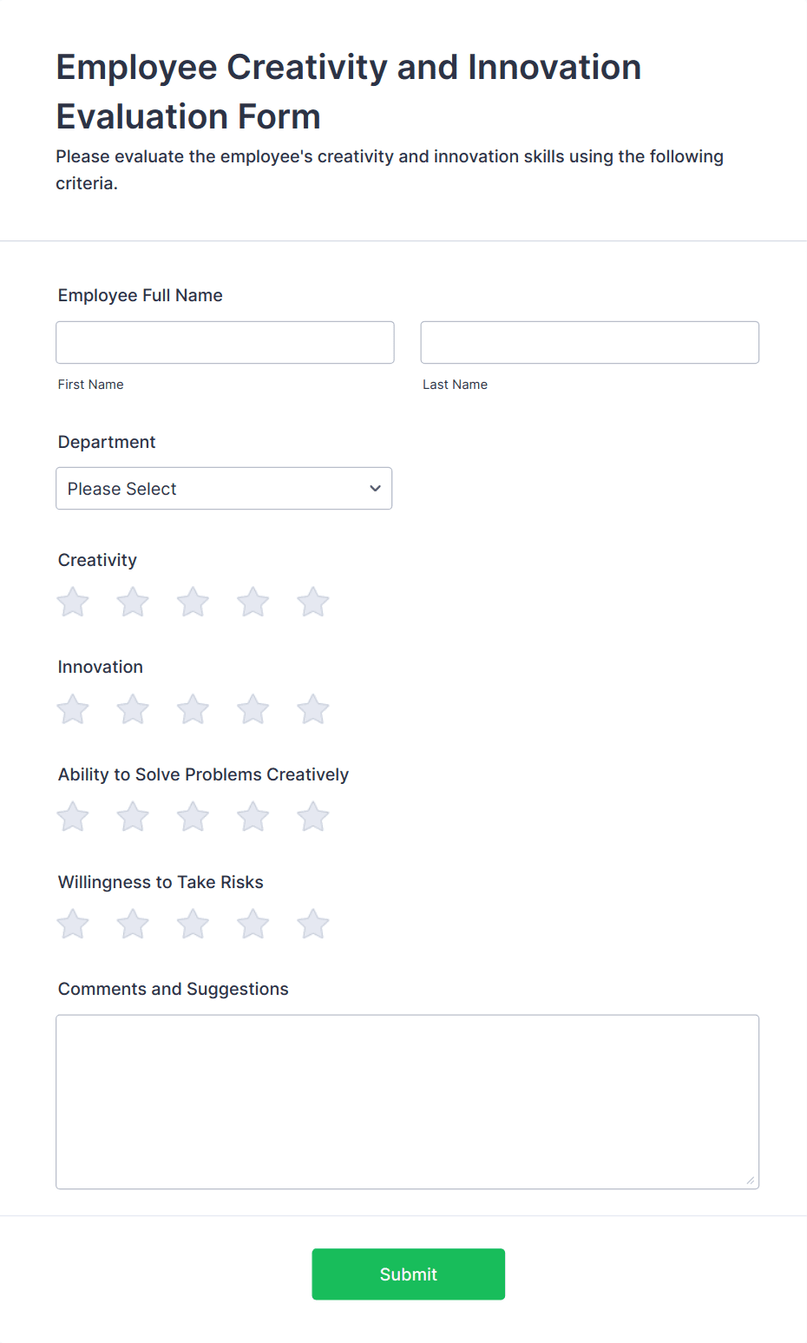Set Creativity rating to three stars
The width and height of the screenshot is (807, 1343).
[193, 602]
